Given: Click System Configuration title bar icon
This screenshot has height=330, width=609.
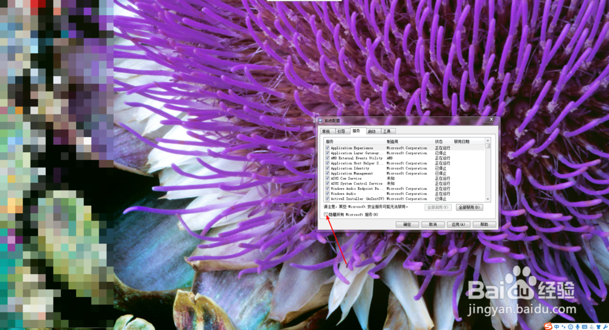Looking at the screenshot, I should pyautogui.click(x=320, y=121).
